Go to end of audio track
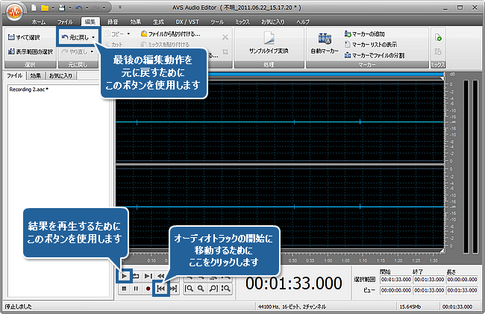 tap(174, 289)
